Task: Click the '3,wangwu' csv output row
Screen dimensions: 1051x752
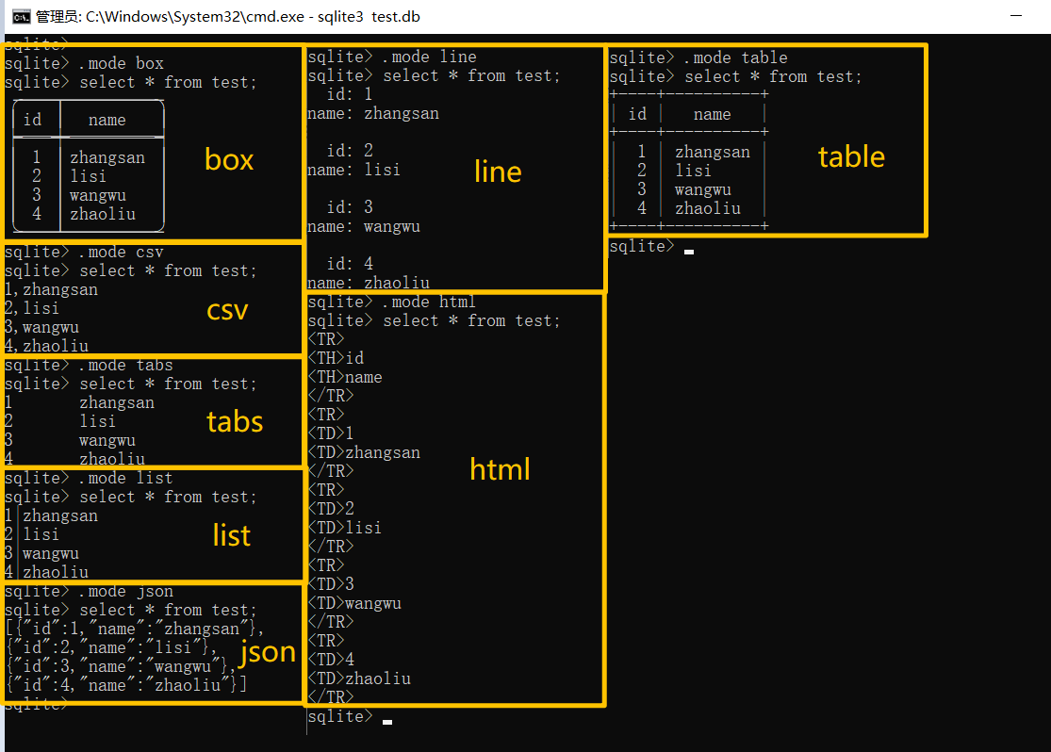Action: pyautogui.click(x=41, y=327)
